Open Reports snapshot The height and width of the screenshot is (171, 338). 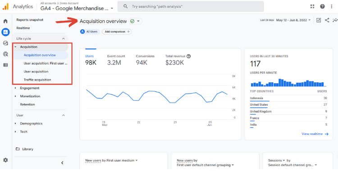pos(30,20)
